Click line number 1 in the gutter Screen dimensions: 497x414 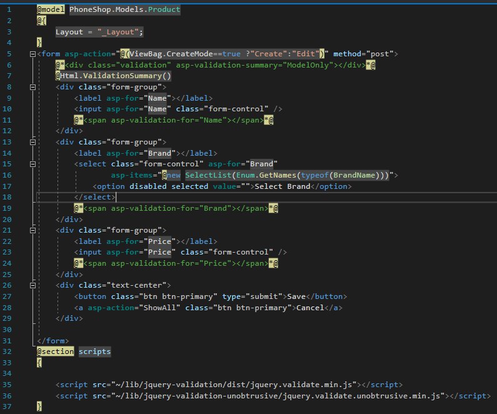(x=9, y=9)
